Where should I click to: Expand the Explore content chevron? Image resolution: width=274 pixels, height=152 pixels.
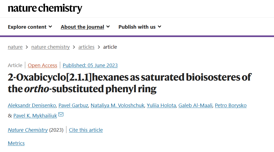(50, 27)
